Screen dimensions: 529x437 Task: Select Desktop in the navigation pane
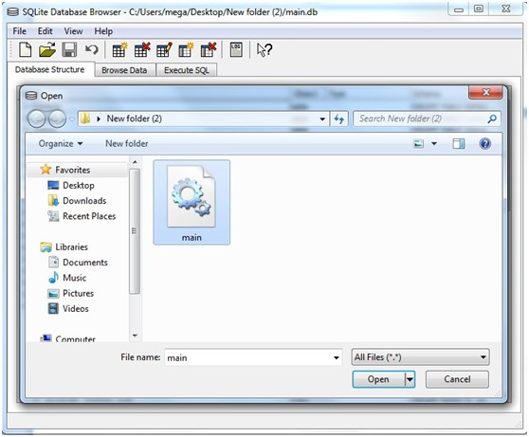[x=79, y=185]
